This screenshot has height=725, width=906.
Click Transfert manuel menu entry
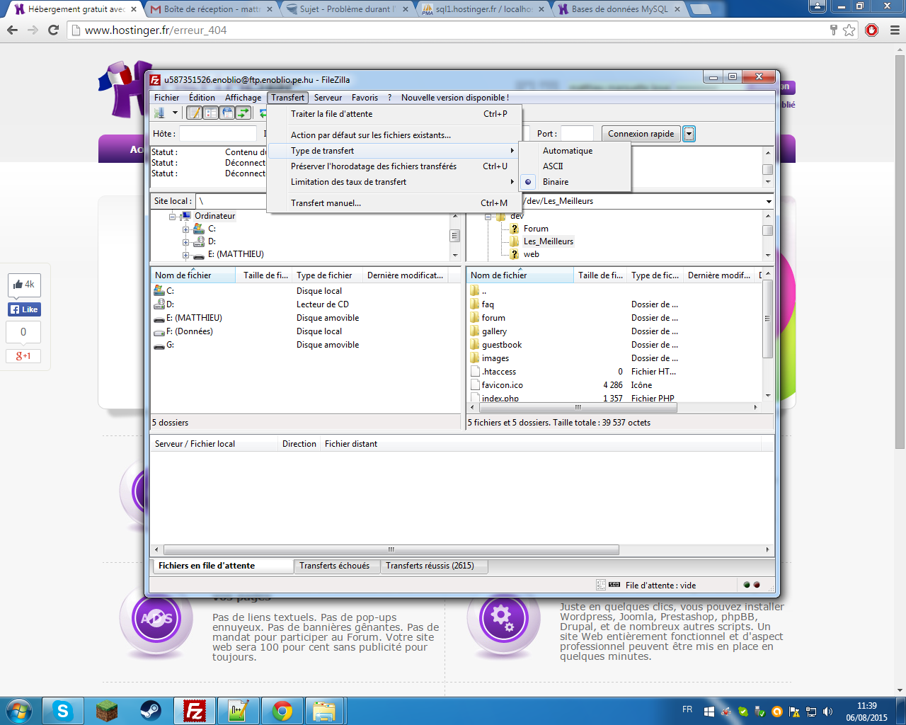pos(326,203)
